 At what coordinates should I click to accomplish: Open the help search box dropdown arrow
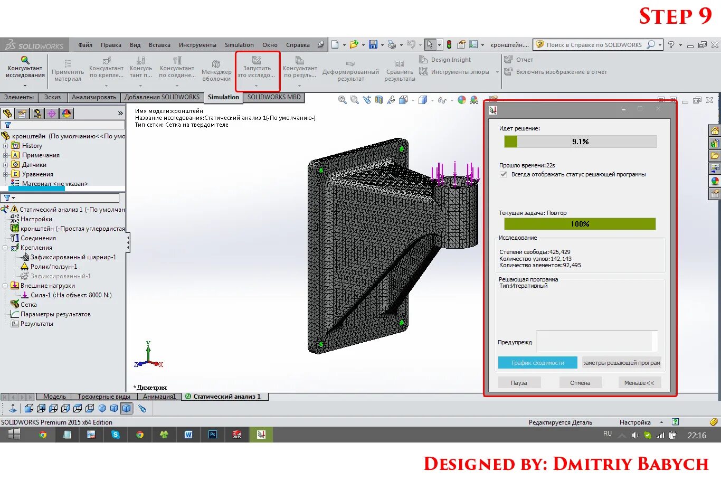660,45
